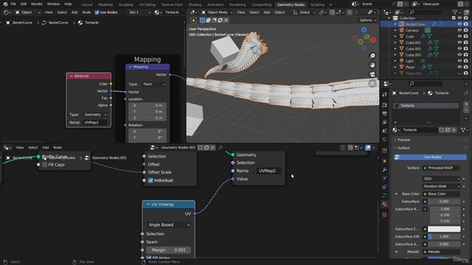The width and height of the screenshot is (472, 265).
Task: Click the Base Color link field
Action: click(x=442, y=194)
